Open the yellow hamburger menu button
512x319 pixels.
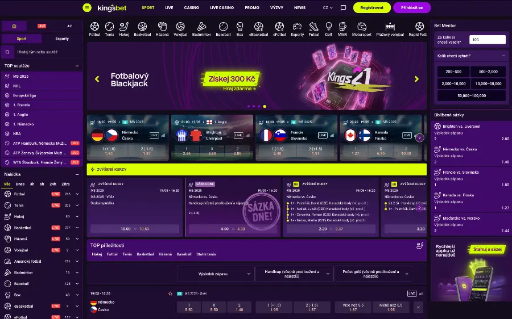[x=87, y=7]
